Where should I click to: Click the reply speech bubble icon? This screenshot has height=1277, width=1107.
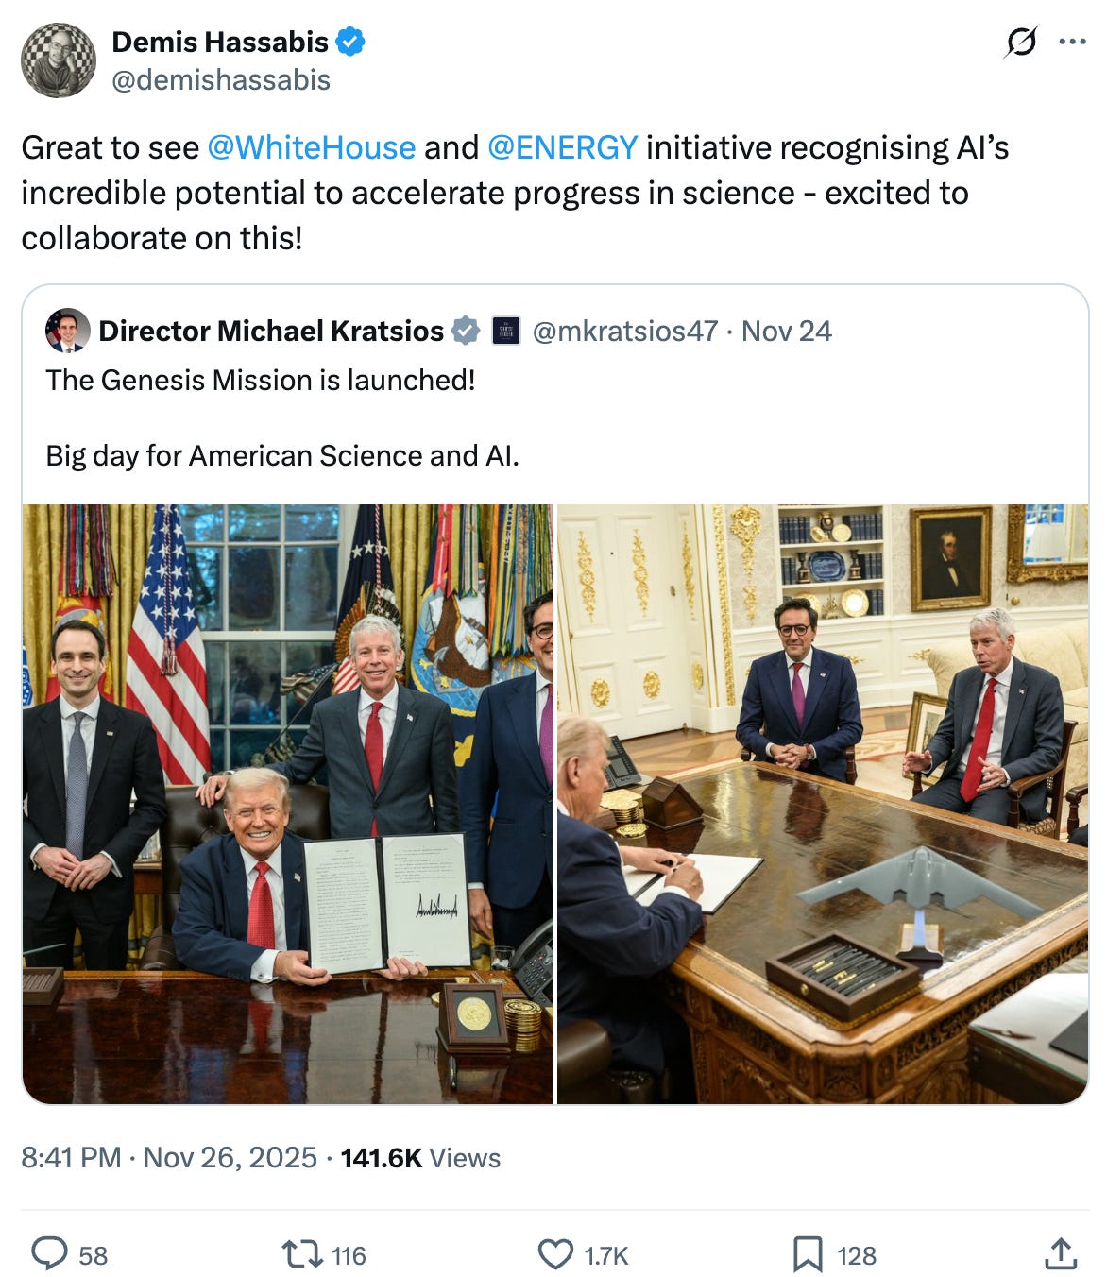tap(49, 1253)
